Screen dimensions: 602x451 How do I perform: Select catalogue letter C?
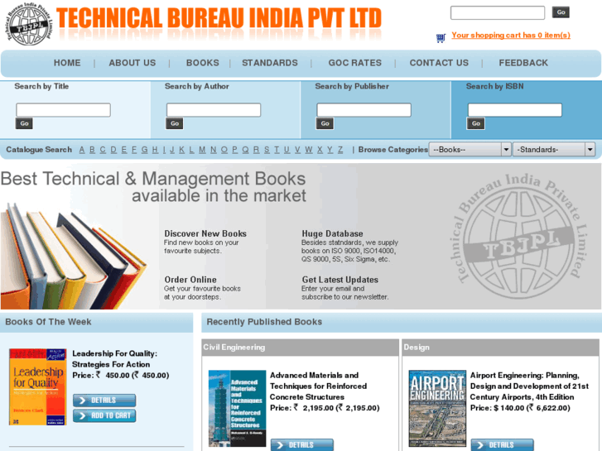[103, 150]
